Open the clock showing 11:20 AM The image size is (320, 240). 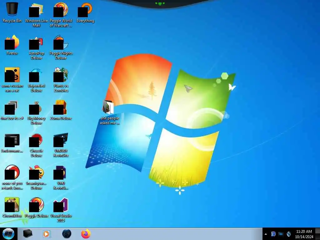304,234
